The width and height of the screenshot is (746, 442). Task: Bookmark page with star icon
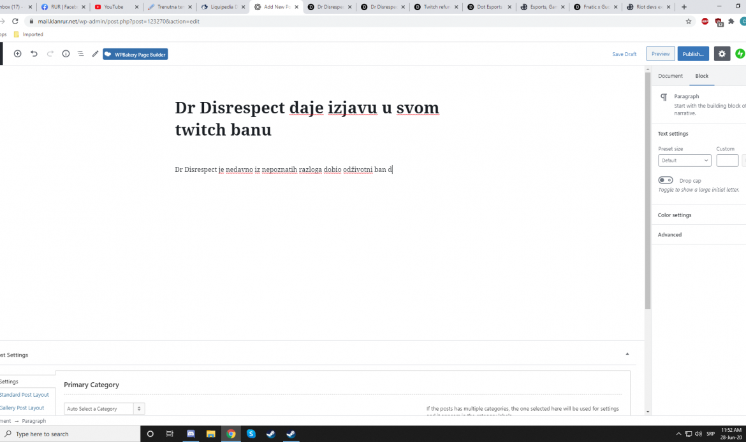(x=689, y=21)
